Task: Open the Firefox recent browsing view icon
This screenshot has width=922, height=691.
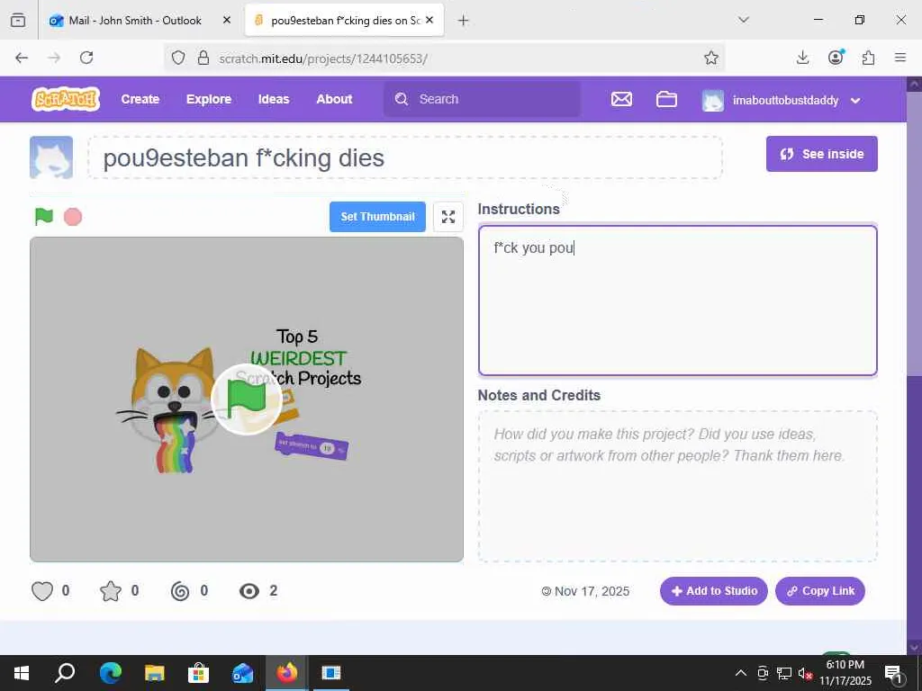Action: (x=18, y=21)
